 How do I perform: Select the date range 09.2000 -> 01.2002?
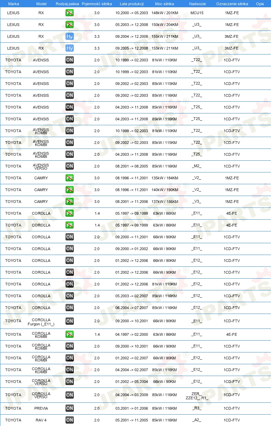point(132,249)
